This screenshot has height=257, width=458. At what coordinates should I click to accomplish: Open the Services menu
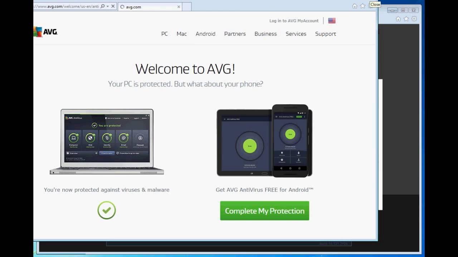[296, 34]
